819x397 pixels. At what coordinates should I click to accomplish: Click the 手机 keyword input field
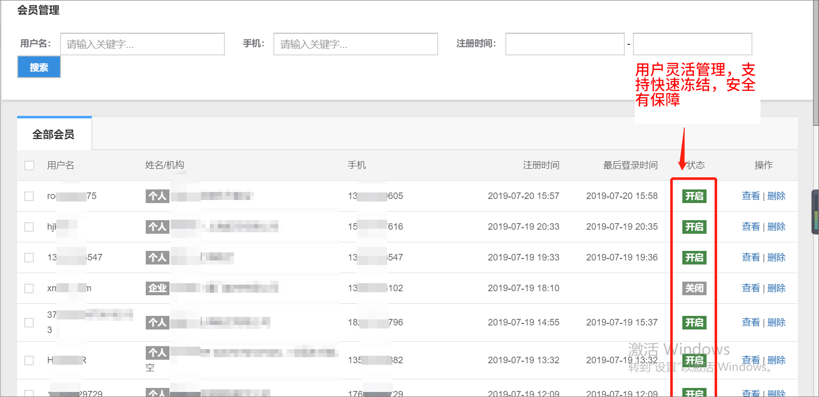coord(356,44)
